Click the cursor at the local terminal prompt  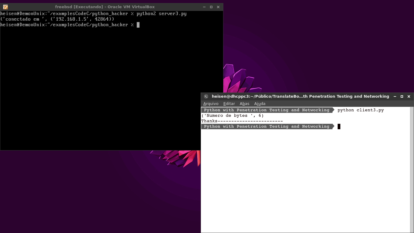coord(339,127)
